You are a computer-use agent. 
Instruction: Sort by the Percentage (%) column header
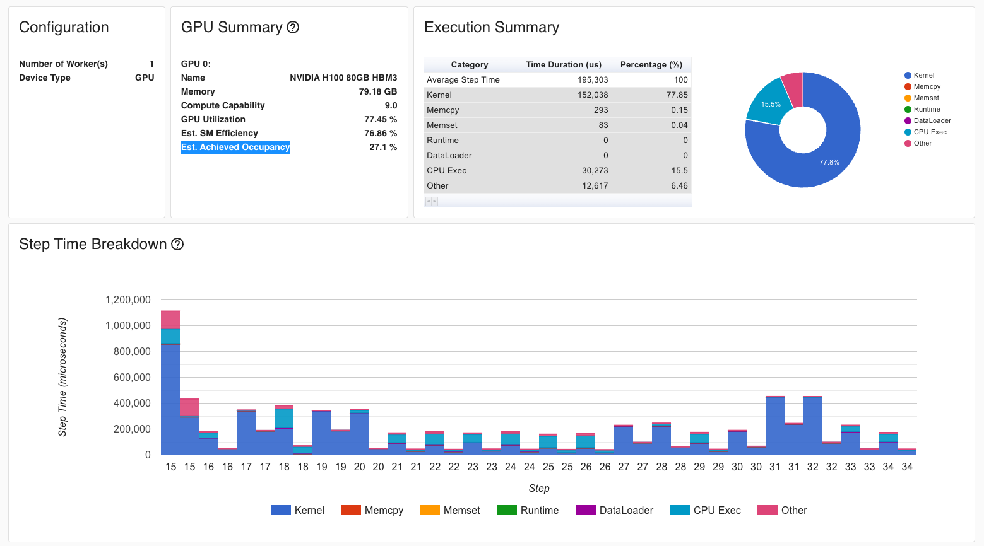651,64
